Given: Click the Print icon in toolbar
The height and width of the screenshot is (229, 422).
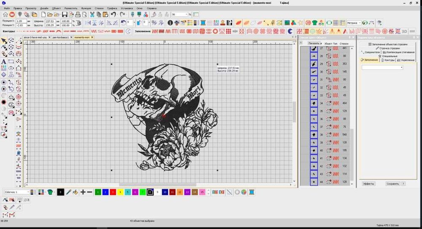Looking at the screenshot, I should click(x=78, y=14).
